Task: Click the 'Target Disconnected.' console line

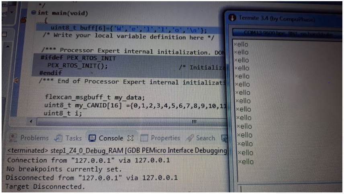Action: (x=45, y=186)
